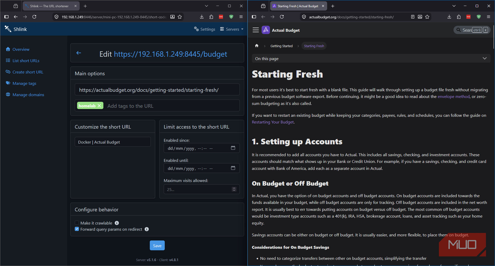Open Firefox application menu in Shlink window
The width and height of the screenshot is (495, 266).
[x=241, y=17]
